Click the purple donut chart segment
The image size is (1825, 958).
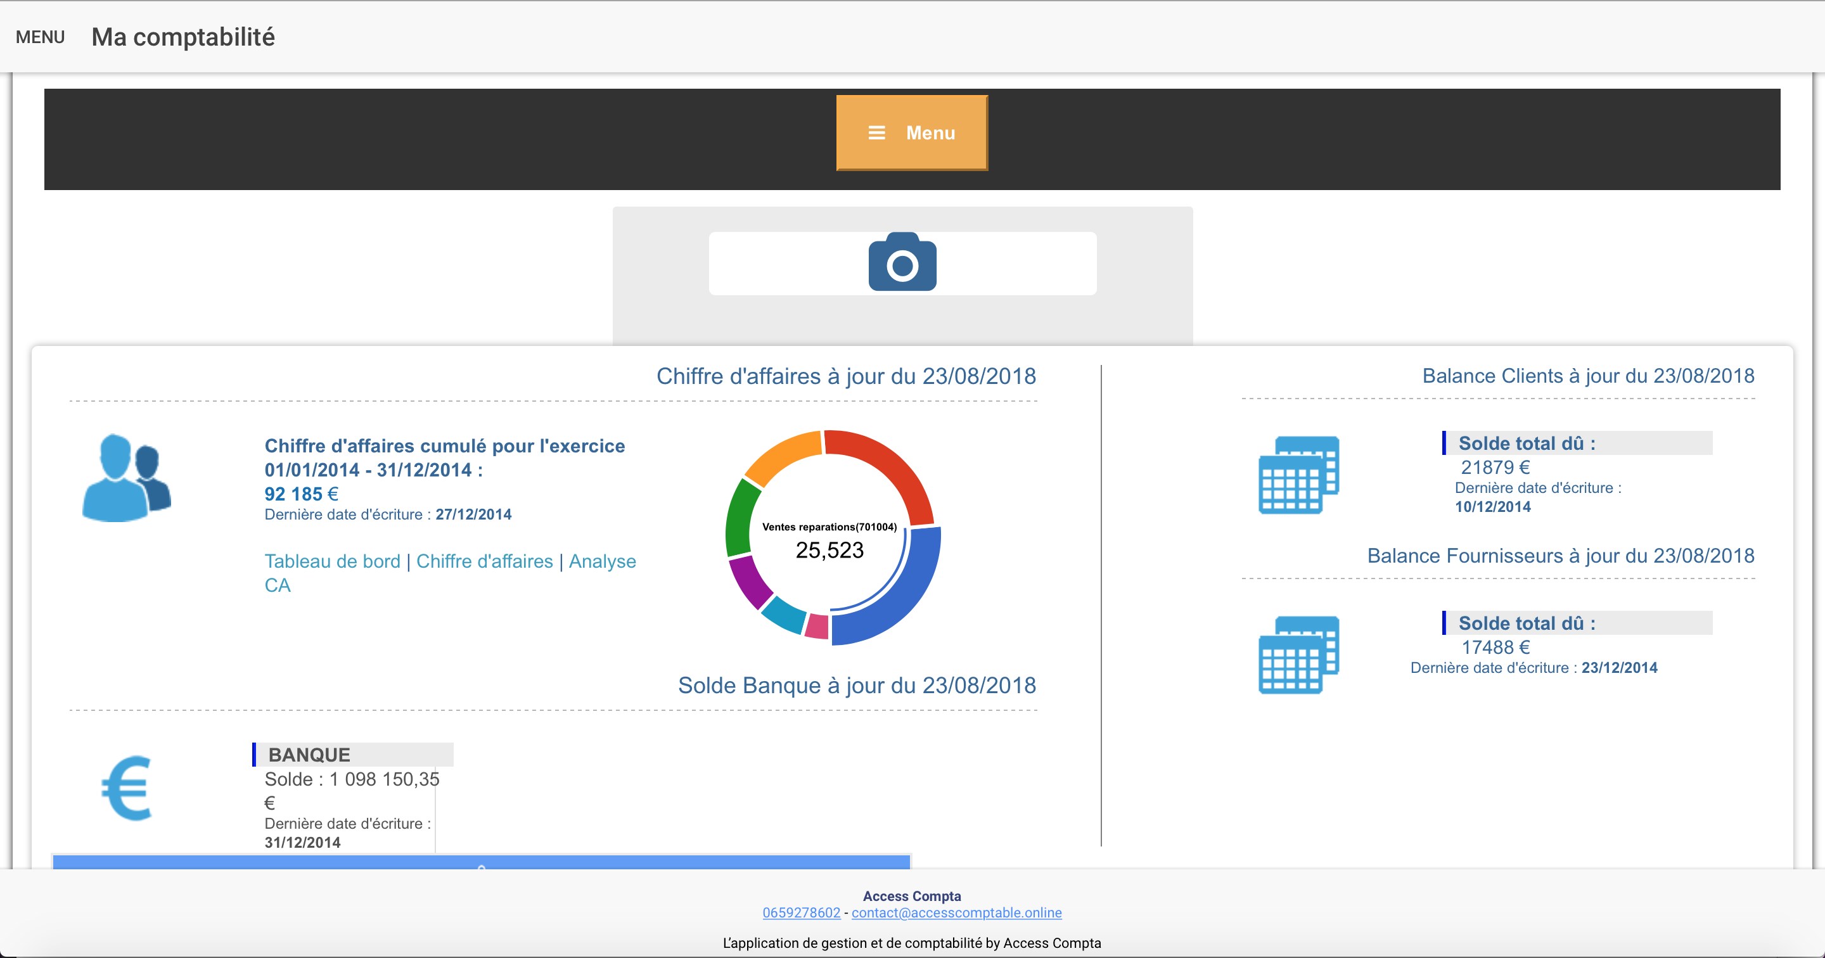point(751,582)
